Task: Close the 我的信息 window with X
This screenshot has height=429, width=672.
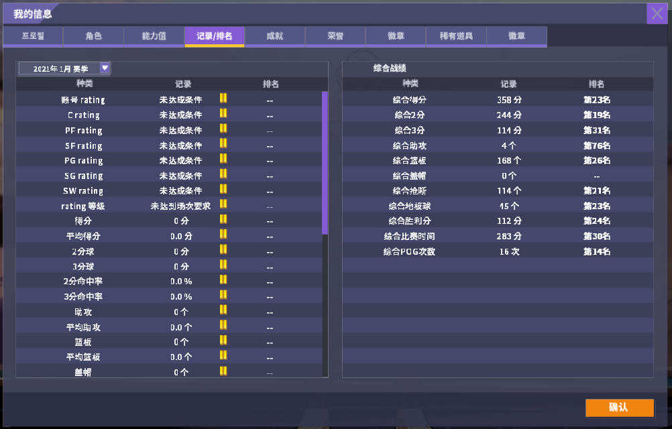Action: pyautogui.click(x=657, y=13)
